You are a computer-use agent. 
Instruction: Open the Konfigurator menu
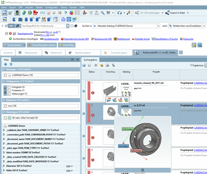click(x=51, y=7)
